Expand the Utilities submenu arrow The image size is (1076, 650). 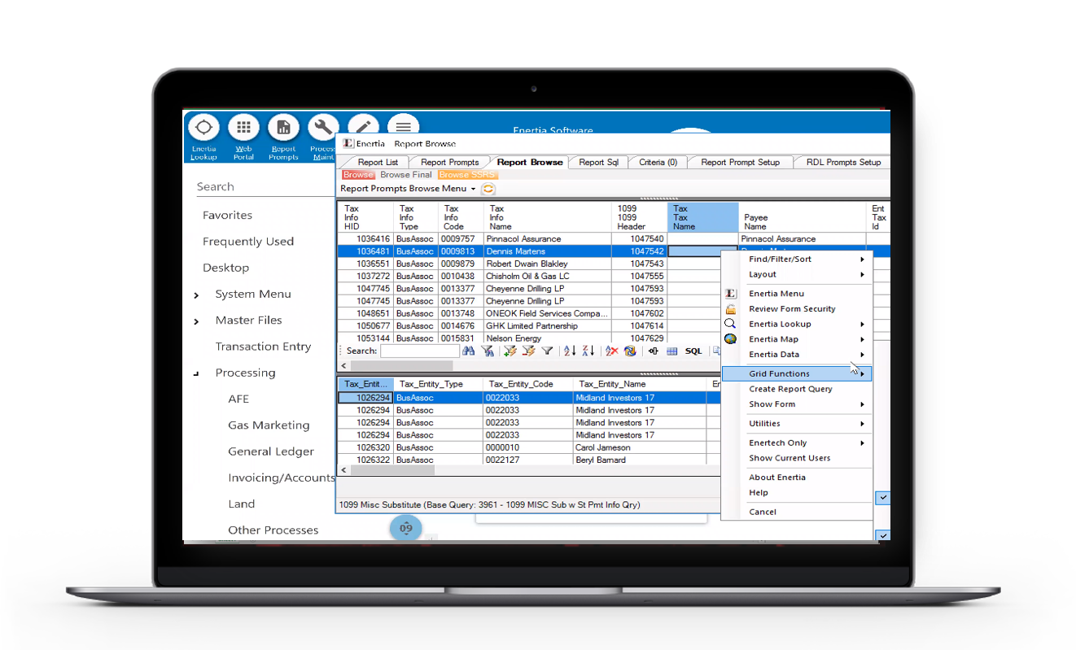pos(862,424)
